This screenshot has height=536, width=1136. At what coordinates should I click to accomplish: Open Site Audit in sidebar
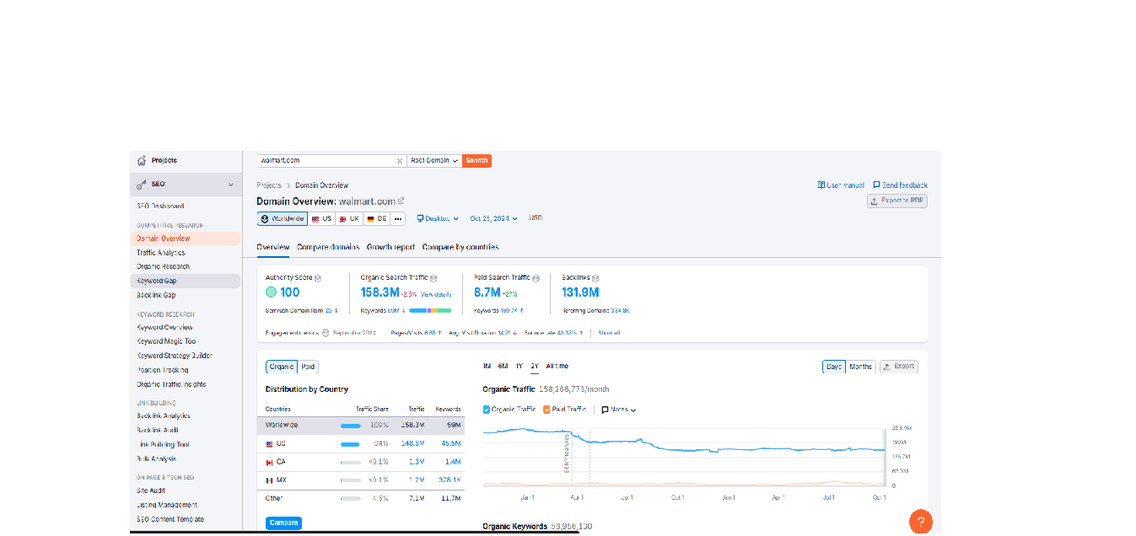151,490
